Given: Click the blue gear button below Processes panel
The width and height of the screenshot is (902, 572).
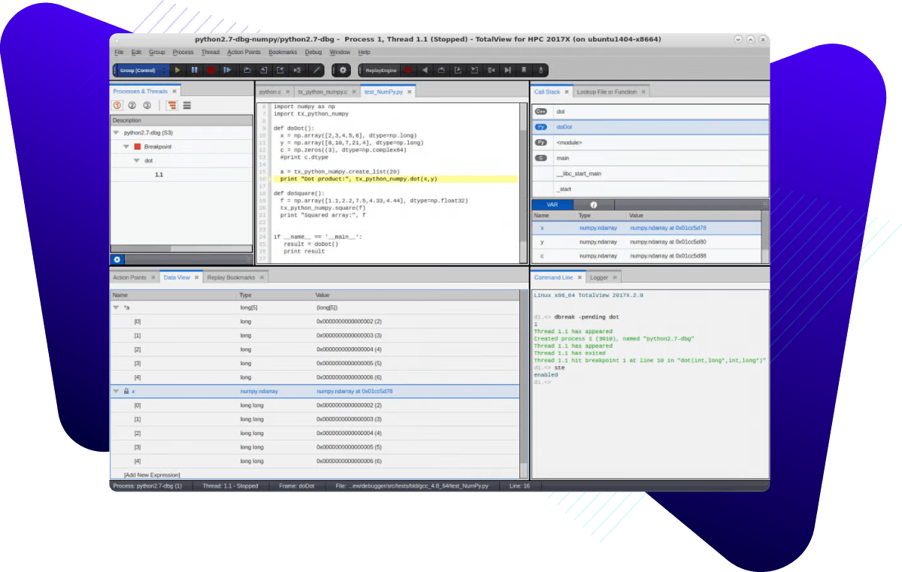Looking at the screenshot, I should (x=117, y=259).
